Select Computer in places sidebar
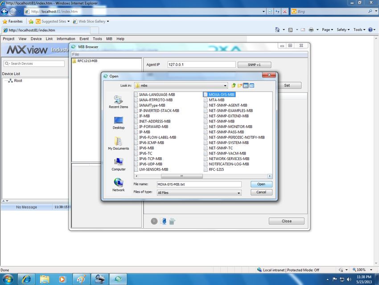This screenshot has height=285, width=379. tap(119, 164)
